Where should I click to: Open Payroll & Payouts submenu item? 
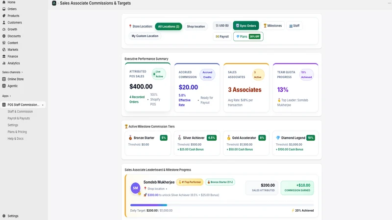(x=19, y=118)
